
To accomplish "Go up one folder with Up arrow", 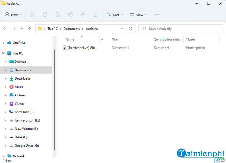I will (30, 29).
